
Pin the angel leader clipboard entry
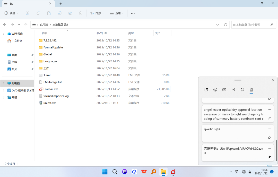[269, 118]
